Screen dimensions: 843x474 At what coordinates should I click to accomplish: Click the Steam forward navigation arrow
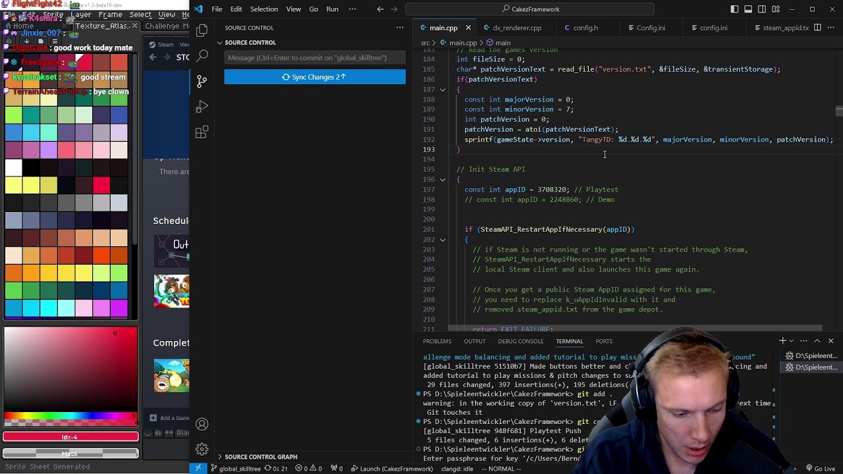tap(167, 57)
